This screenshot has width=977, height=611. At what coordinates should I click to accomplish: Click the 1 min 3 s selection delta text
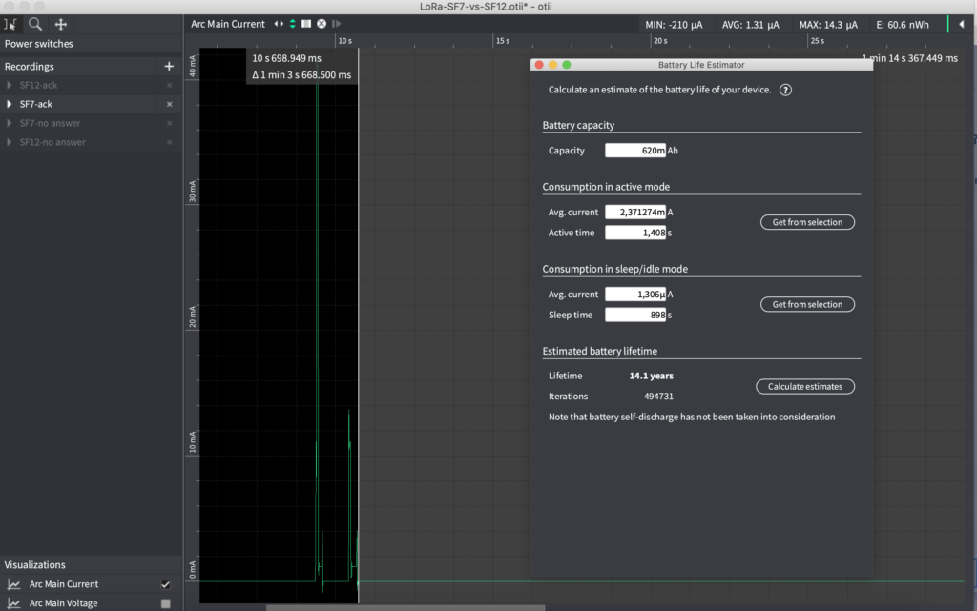coord(301,75)
